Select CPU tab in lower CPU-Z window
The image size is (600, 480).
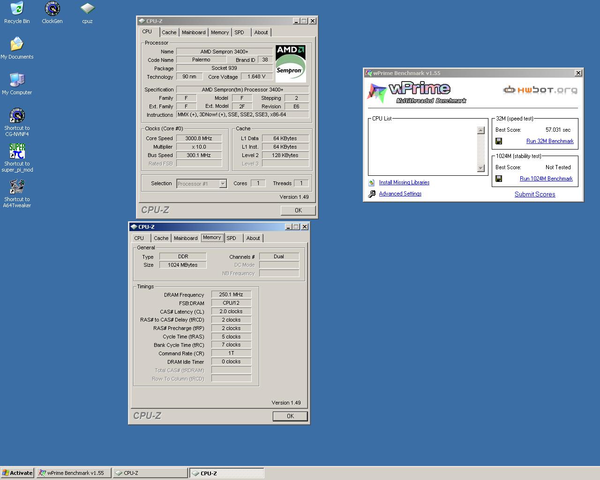(x=139, y=238)
